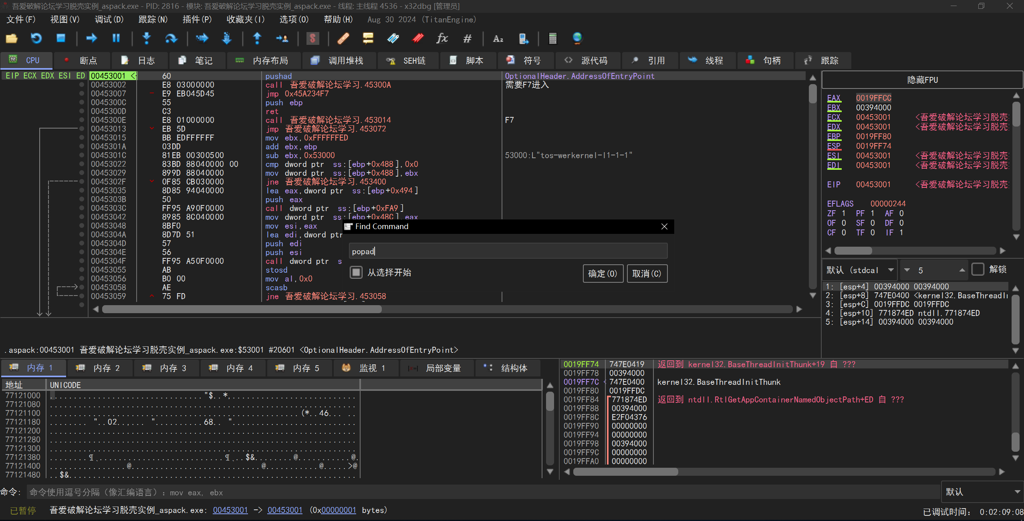Open the 调试(D) menu
The image size is (1024, 521).
[109, 20]
